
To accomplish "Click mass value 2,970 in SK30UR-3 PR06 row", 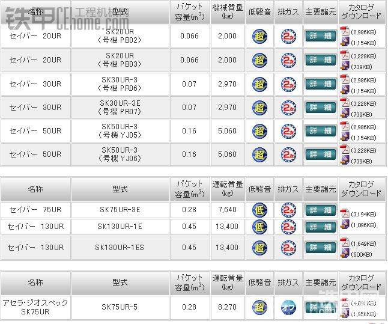I will pos(227,84).
